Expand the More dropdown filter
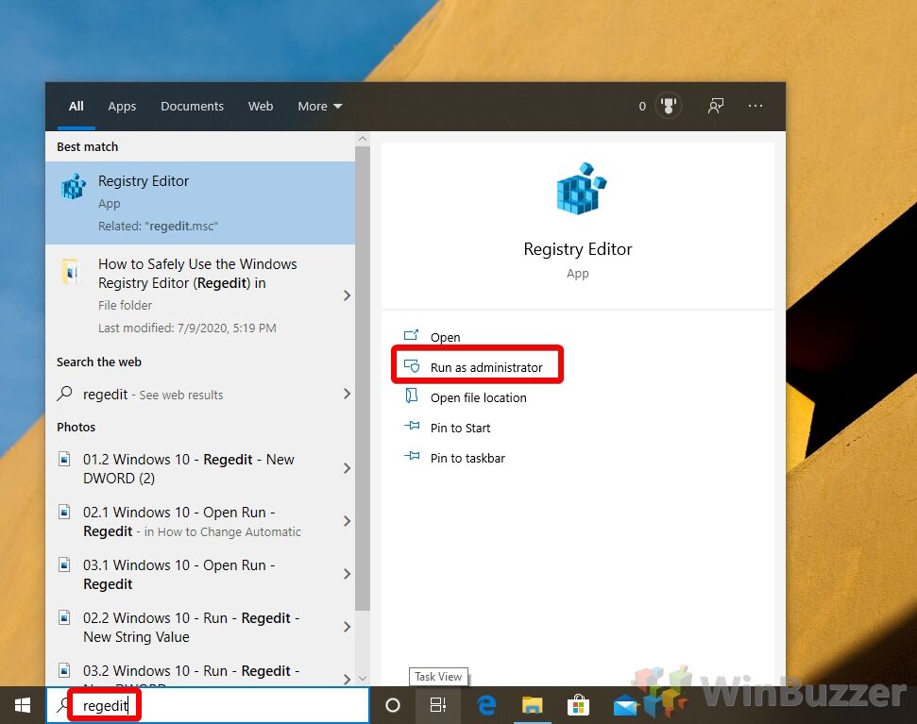Image resolution: width=917 pixels, height=724 pixels. [x=320, y=107]
